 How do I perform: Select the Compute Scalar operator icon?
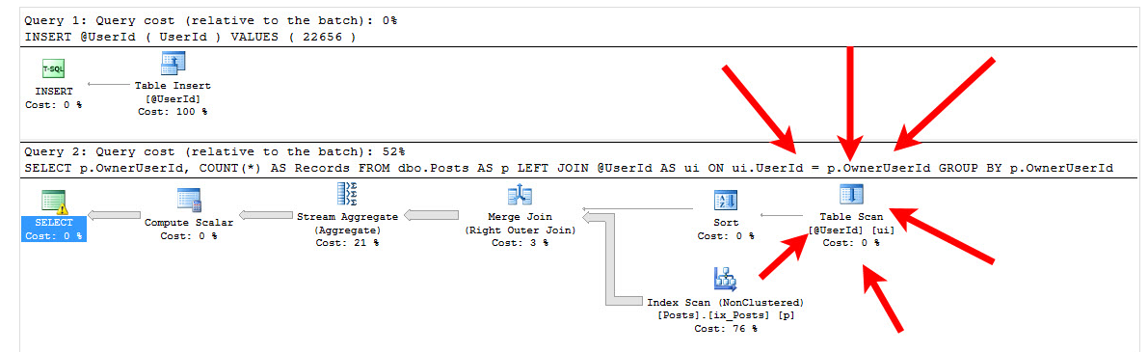[x=189, y=200]
